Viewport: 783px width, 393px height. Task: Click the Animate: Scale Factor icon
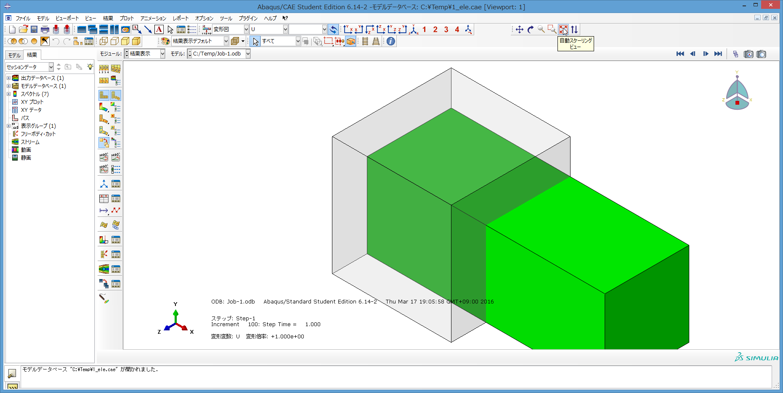pos(104,157)
